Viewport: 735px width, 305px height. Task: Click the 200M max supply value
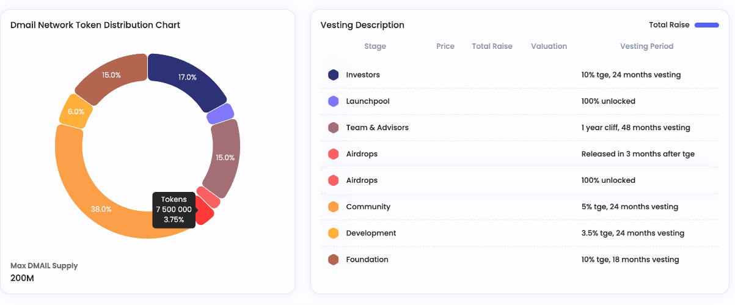[x=22, y=278]
